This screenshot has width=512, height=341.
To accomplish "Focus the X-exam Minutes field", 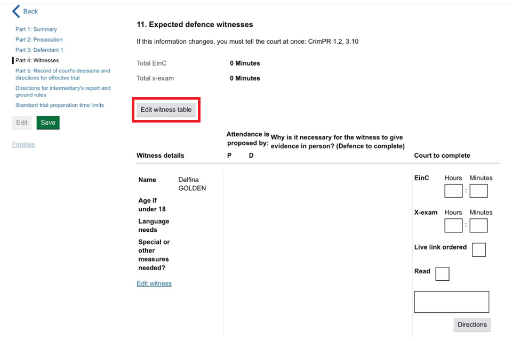I will (x=478, y=225).
